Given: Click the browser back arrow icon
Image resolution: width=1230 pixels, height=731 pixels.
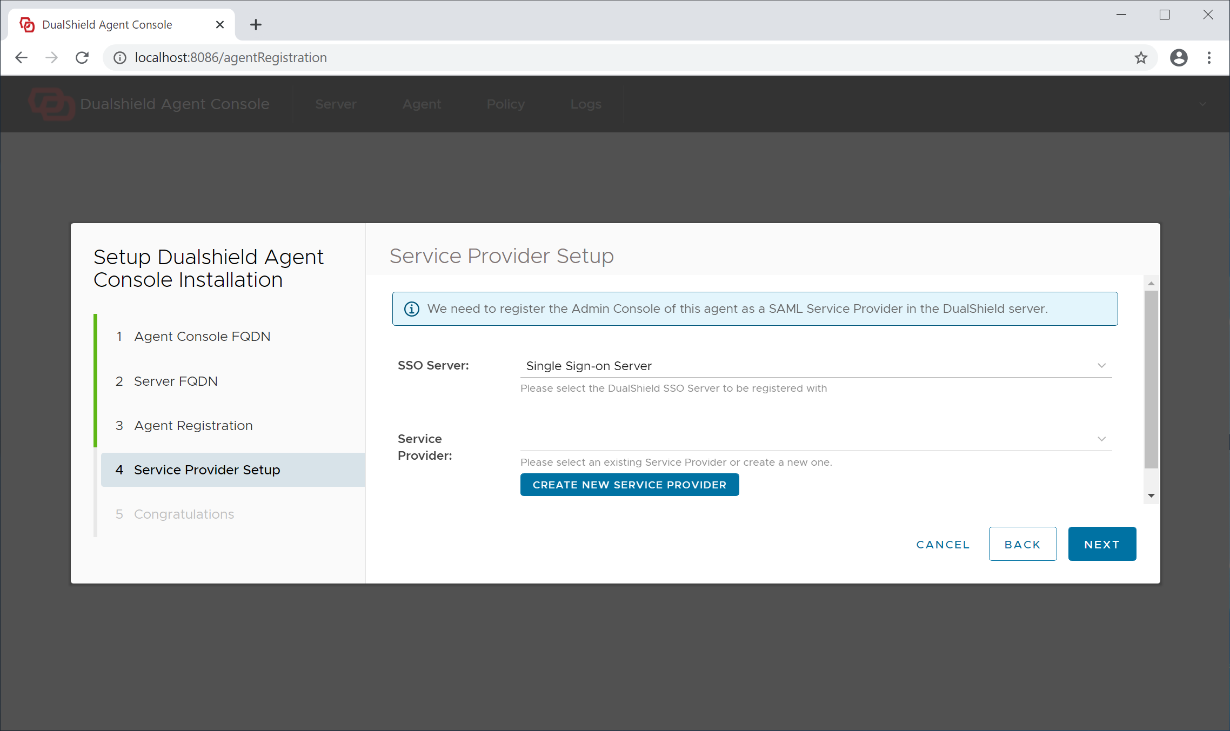Looking at the screenshot, I should coord(21,57).
